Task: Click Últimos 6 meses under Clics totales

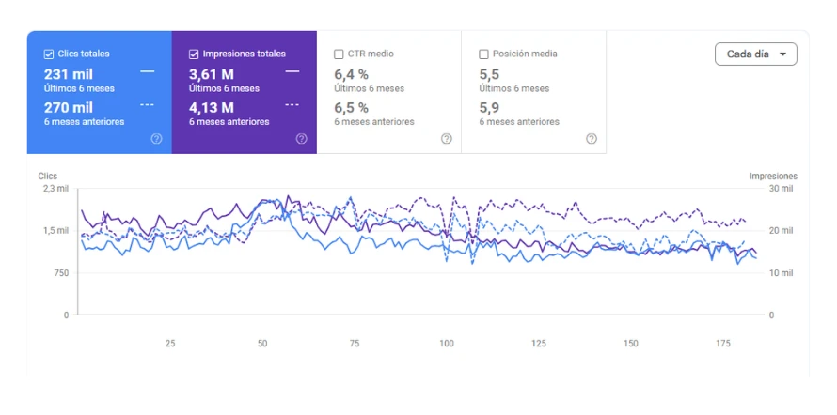Action: tap(79, 88)
